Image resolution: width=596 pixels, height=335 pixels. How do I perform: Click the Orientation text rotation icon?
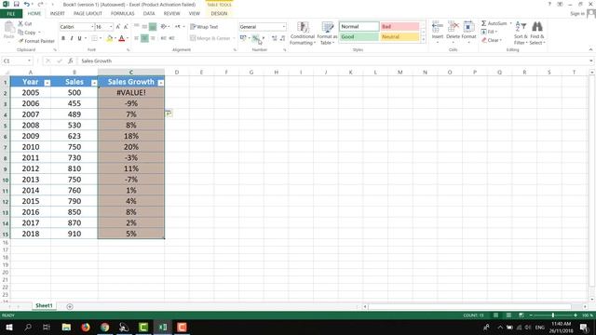pos(164,27)
